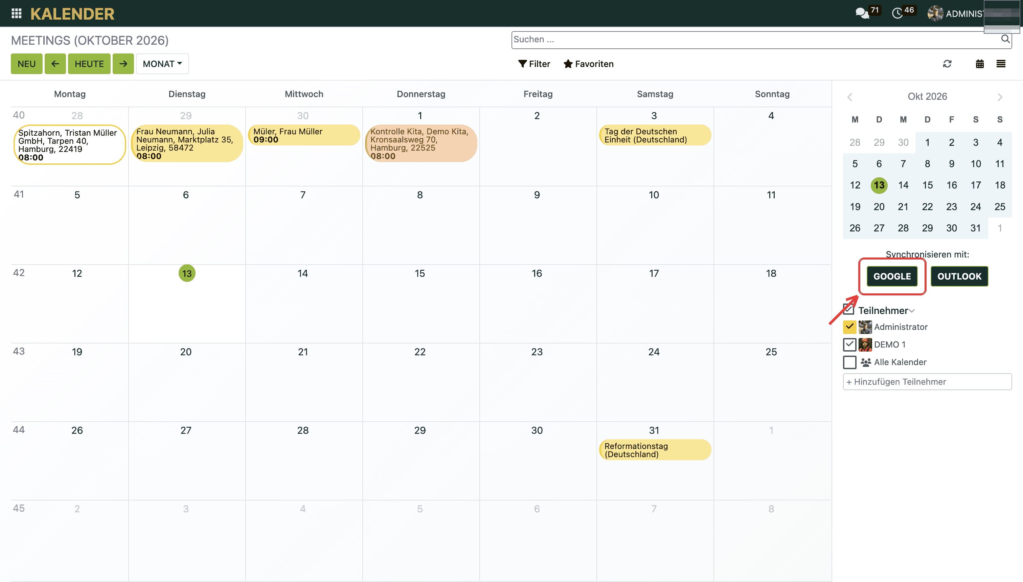Open the activities clock icon with 46 badge
This screenshot has width=1023, height=582.
(x=897, y=14)
